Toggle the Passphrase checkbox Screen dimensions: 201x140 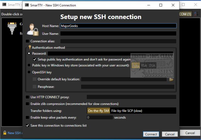35,87
